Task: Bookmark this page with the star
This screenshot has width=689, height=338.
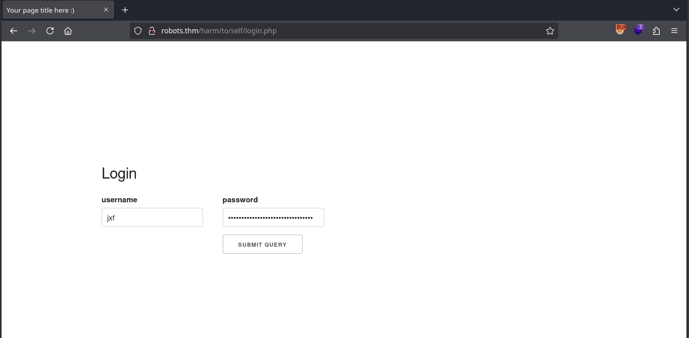Action: pyautogui.click(x=550, y=31)
